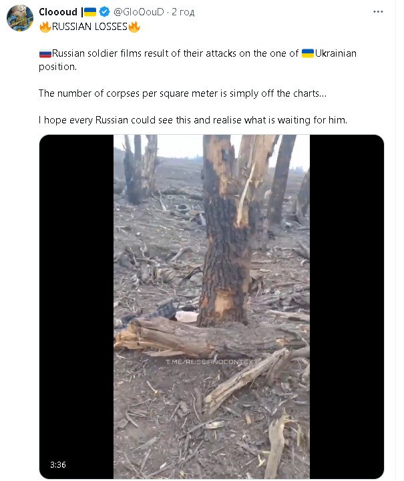Click the 'Russian soldier films result' sentence
The height and width of the screenshot is (481, 404).
click(198, 60)
